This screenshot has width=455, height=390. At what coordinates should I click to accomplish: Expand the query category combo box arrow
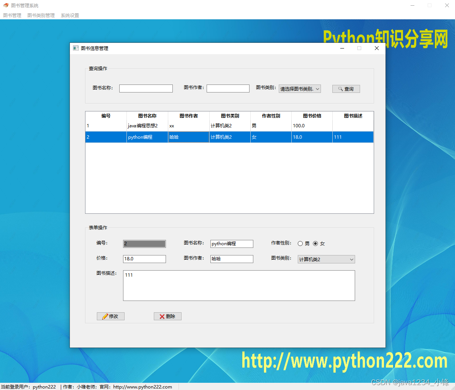(x=317, y=88)
